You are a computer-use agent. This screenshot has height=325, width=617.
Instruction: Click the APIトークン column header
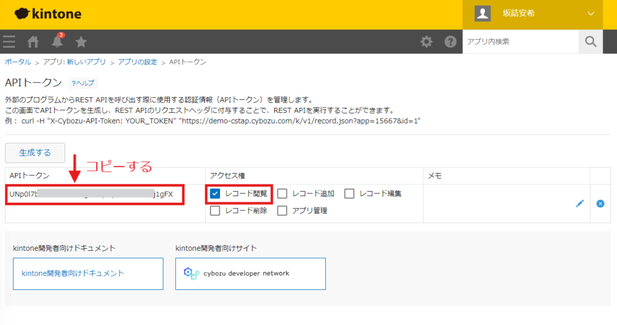coord(30,175)
